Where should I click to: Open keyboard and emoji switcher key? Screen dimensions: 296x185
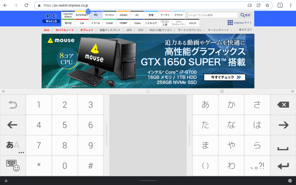(13, 165)
